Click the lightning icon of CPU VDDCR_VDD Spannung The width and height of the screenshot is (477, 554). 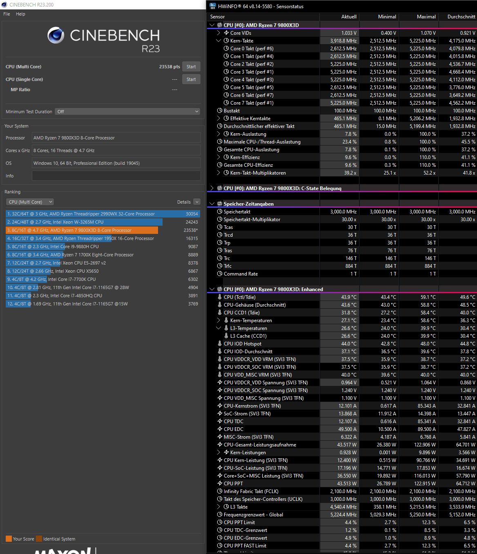[220, 382]
